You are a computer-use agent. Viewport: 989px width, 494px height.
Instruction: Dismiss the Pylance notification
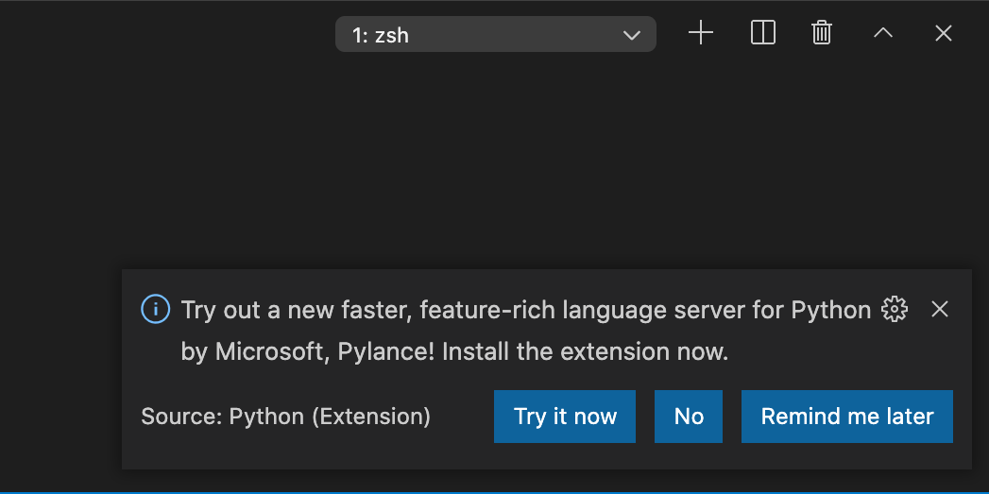coord(939,309)
